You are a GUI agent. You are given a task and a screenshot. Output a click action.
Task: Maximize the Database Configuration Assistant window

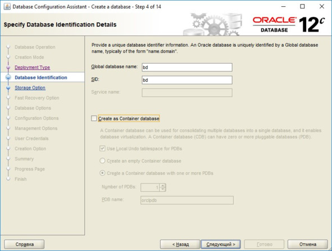(x=303, y=7)
